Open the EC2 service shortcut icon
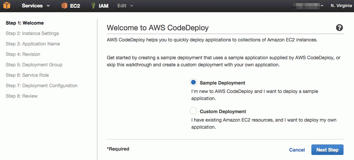The width and height of the screenshot is (354, 160). [64, 6]
